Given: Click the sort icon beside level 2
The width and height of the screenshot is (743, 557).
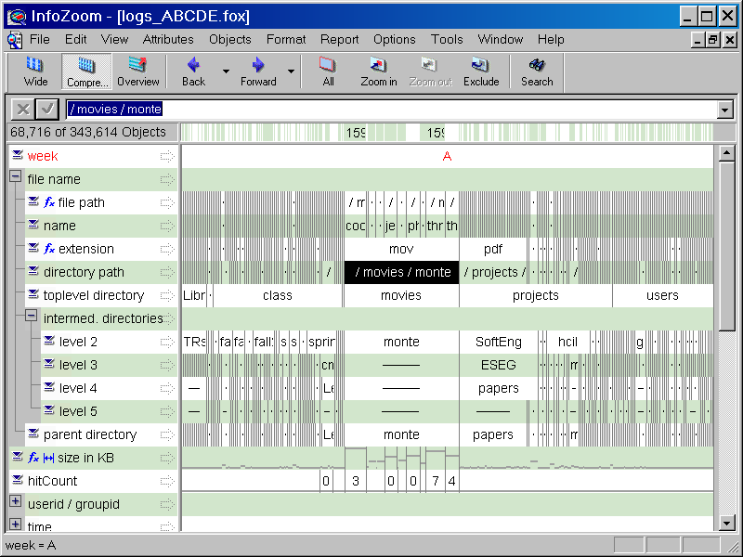Looking at the screenshot, I should point(49,340).
